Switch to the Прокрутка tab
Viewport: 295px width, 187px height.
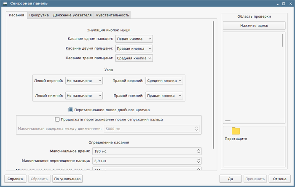[x=39, y=15]
